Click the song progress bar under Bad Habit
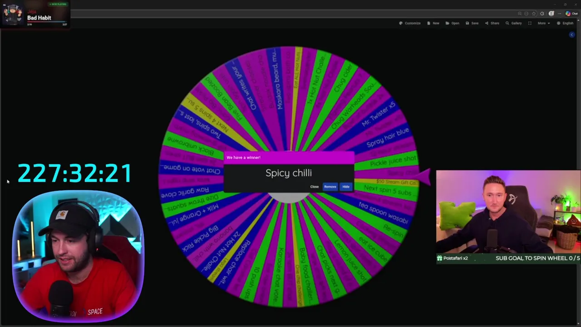 (x=47, y=22)
